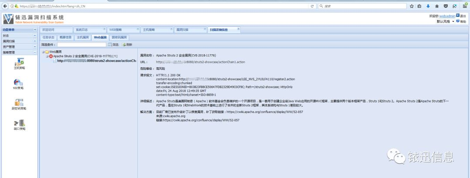Expand the 状态 sidebar section
Image resolution: width=470 pixels, height=178 pixels.
point(35,35)
